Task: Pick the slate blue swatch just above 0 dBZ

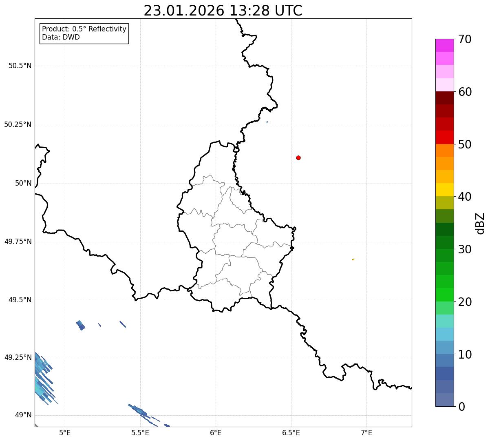Action: coord(444,400)
